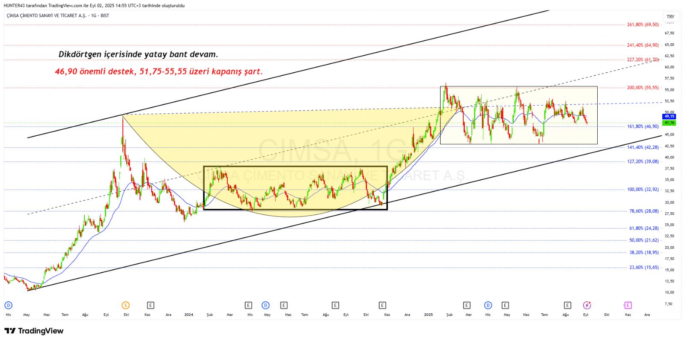Select the 'Dikdörtgen içerisinde yatay bant devam.' note
Screen dimensions: 685x342
click(x=138, y=54)
